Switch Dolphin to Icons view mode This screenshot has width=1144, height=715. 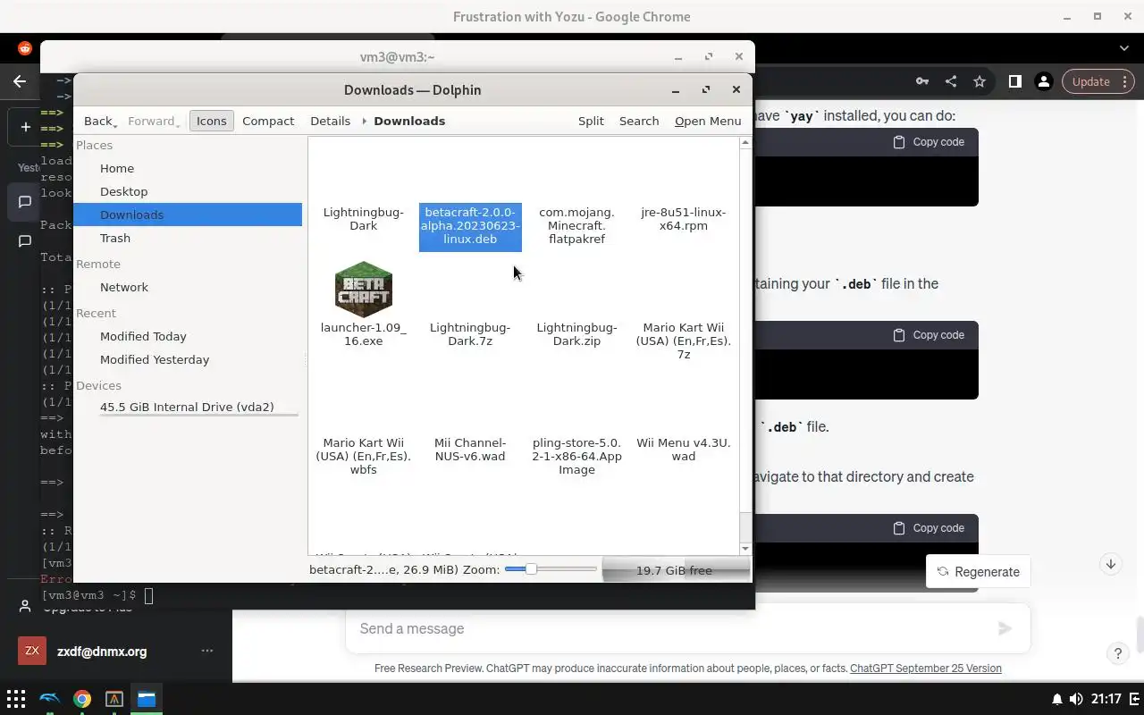(x=212, y=121)
